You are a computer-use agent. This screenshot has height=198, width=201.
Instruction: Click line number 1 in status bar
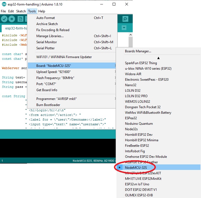pyautogui.click(x=2, y=161)
